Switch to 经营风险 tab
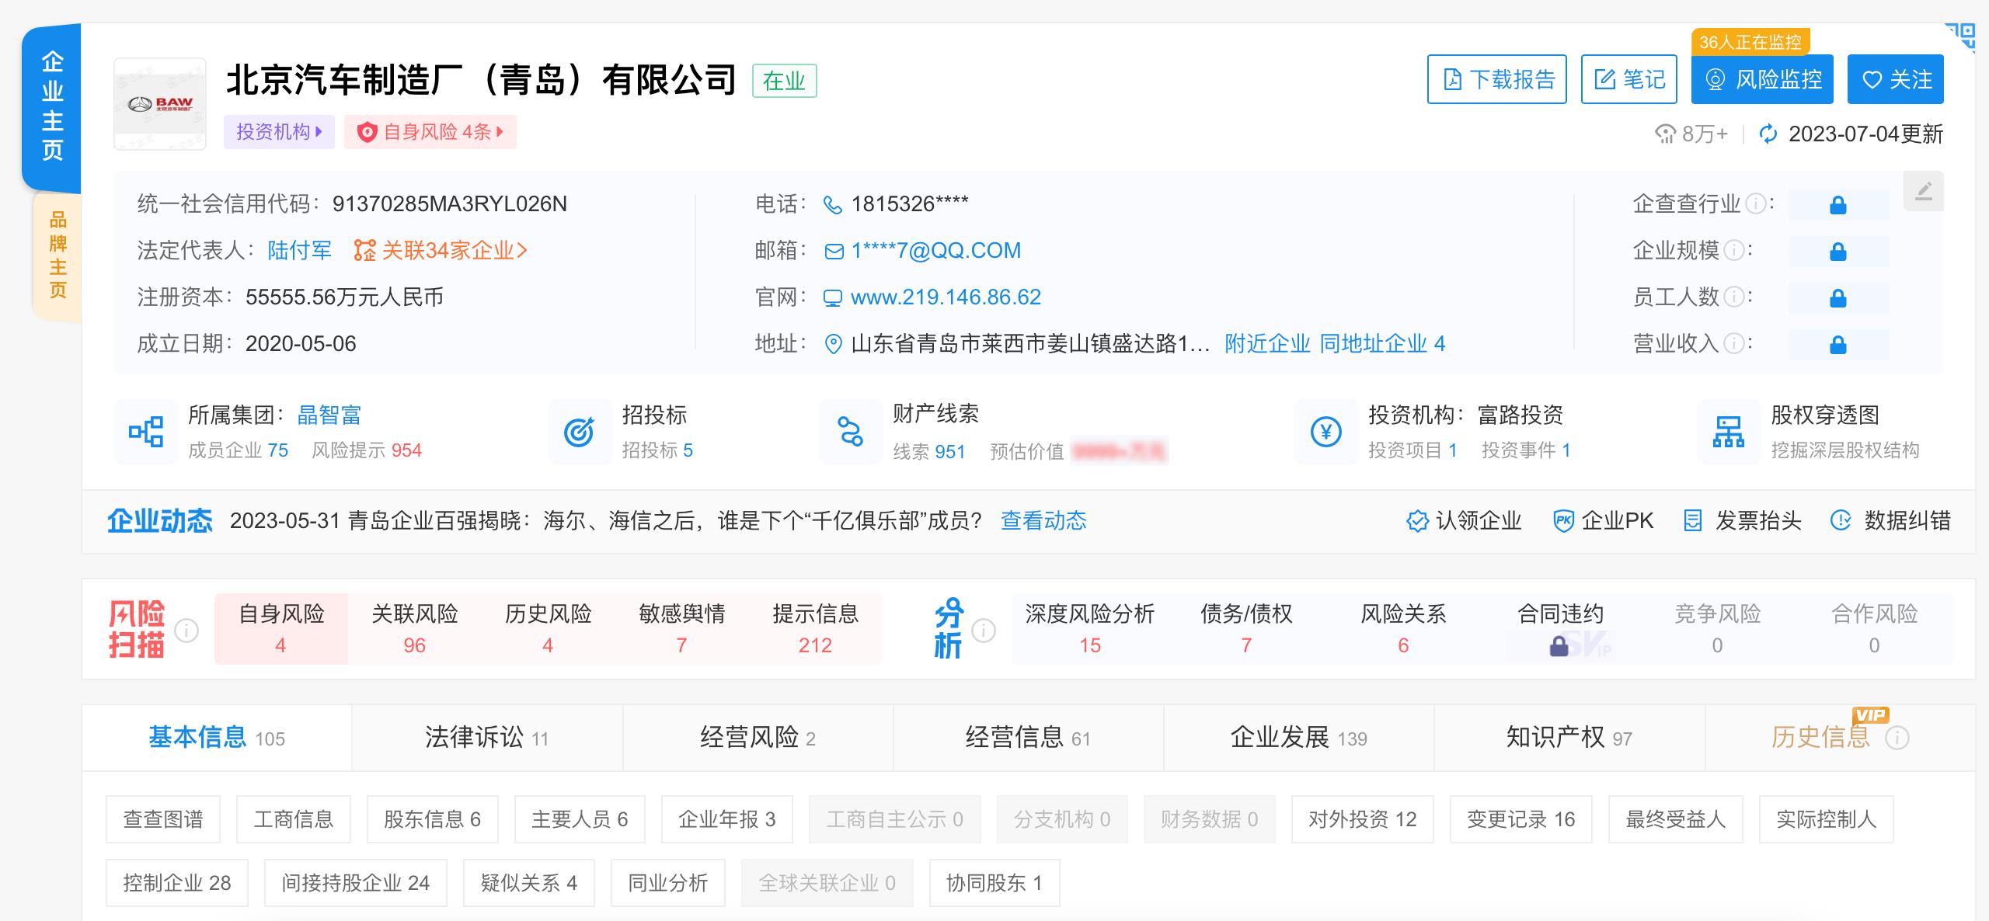 click(x=758, y=738)
